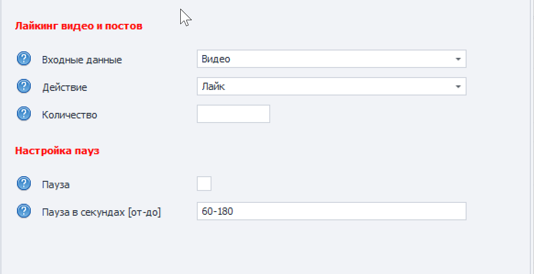Expand the Действие dropdown arrow
Image resolution: width=534 pixels, height=274 pixels.
[x=458, y=87]
